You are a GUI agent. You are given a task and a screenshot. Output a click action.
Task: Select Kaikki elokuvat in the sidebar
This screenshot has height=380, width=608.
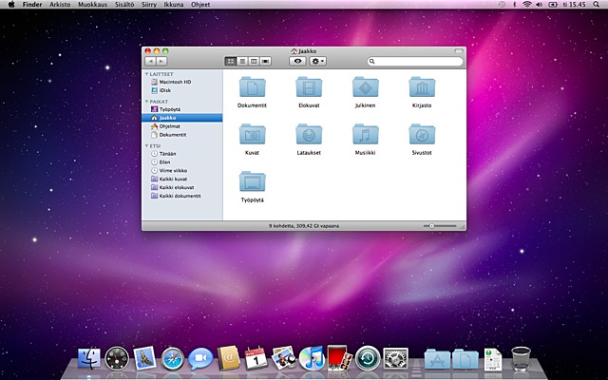tap(182, 188)
